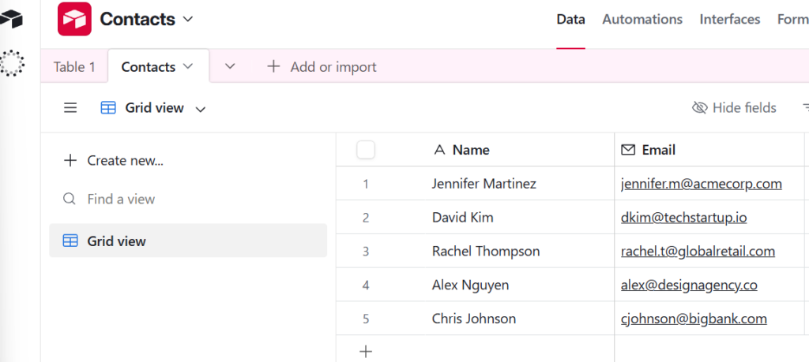Image resolution: width=809 pixels, height=362 pixels.
Task: Toggle the select-all rows checkbox
Action: [366, 150]
